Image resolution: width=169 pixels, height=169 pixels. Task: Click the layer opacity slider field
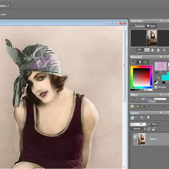point(138,124)
